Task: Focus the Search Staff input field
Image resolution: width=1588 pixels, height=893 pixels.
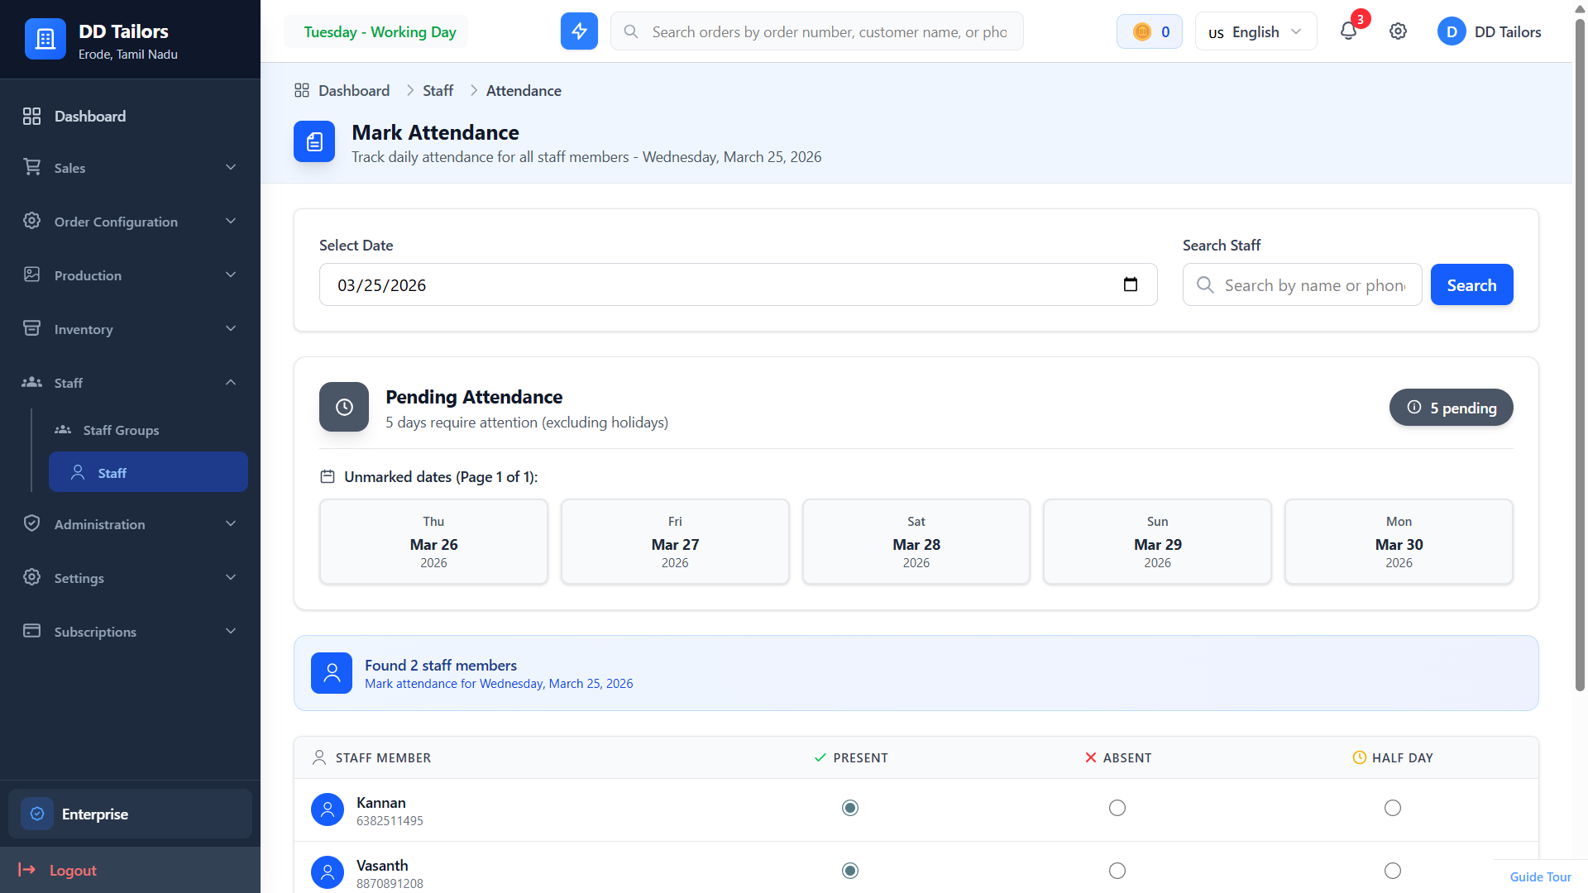Action: click(1302, 284)
